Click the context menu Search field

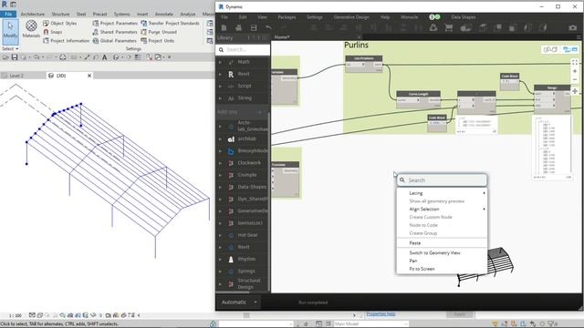pyautogui.click(x=442, y=180)
